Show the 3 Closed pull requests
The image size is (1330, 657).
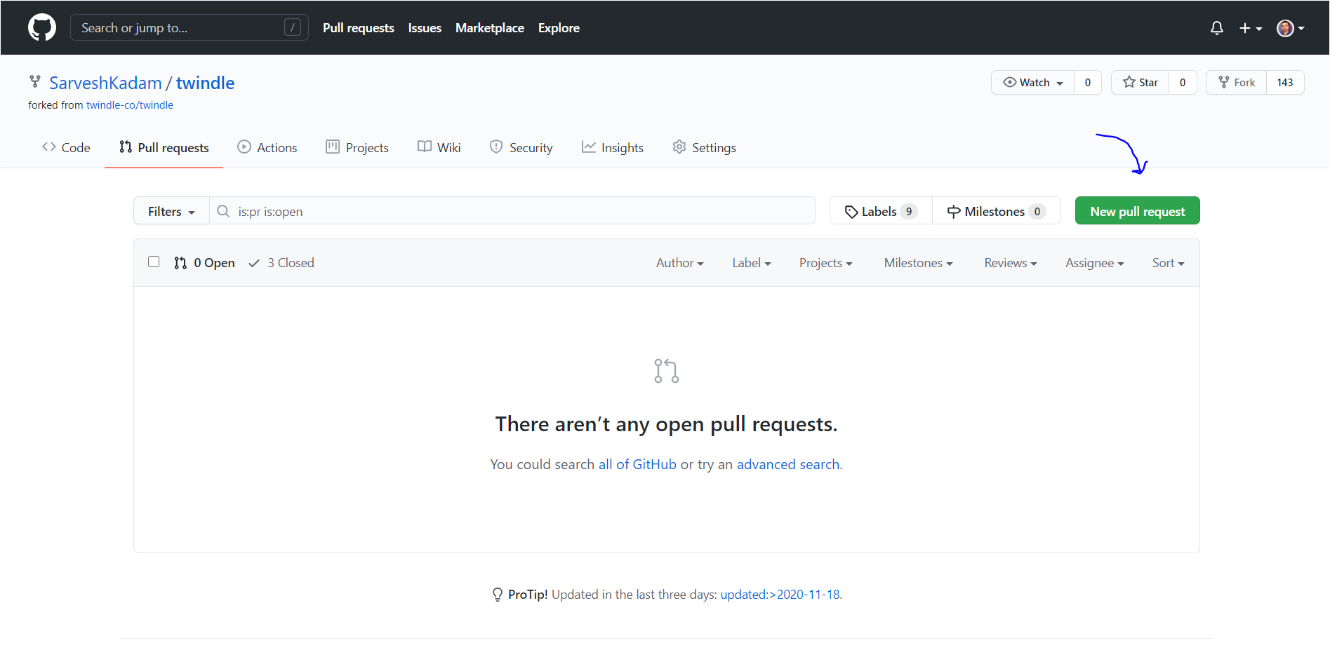281,263
